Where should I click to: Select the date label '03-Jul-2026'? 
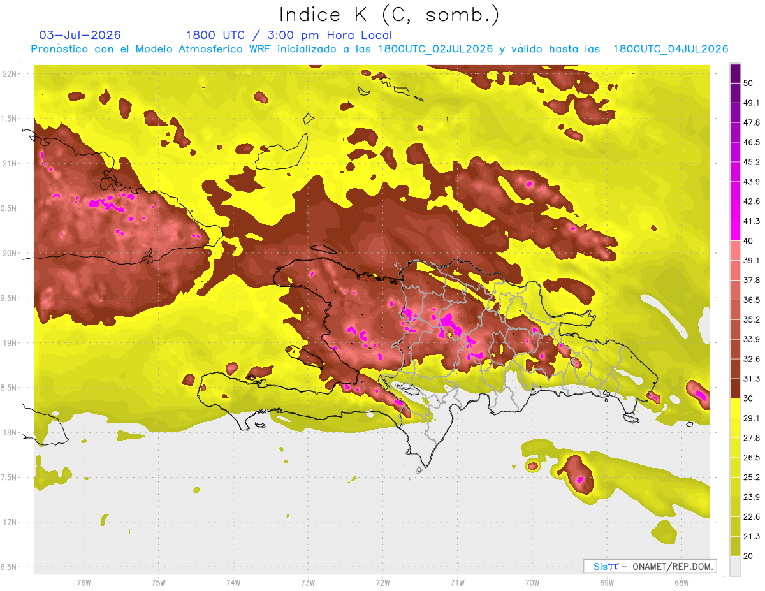coord(80,35)
